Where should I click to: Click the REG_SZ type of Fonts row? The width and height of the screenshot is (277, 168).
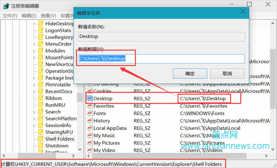click(142, 113)
